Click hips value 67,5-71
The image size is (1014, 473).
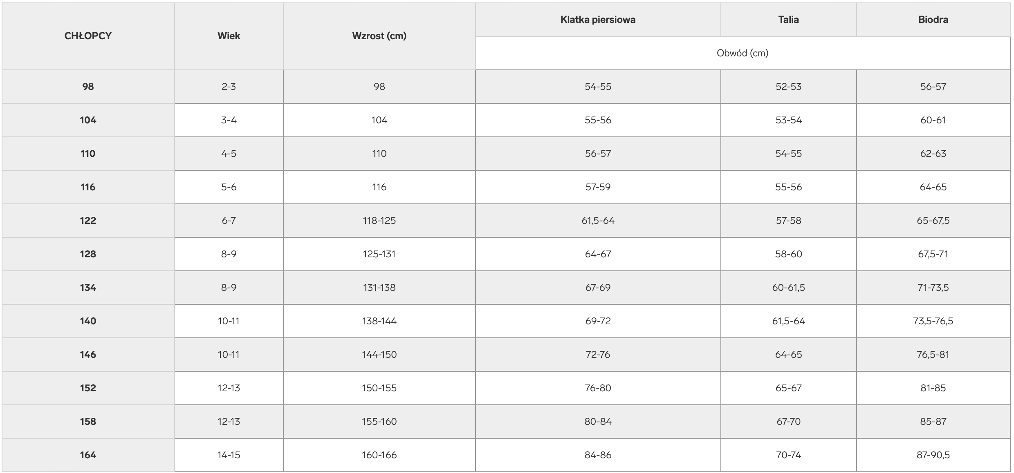coord(933,254)
